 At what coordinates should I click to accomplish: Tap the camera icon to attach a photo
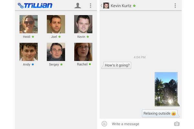pos(177,124)
